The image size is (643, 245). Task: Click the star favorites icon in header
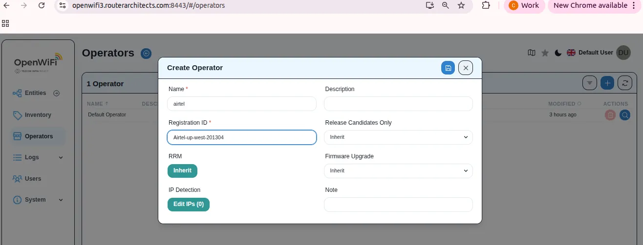click(x=545, y=53)
